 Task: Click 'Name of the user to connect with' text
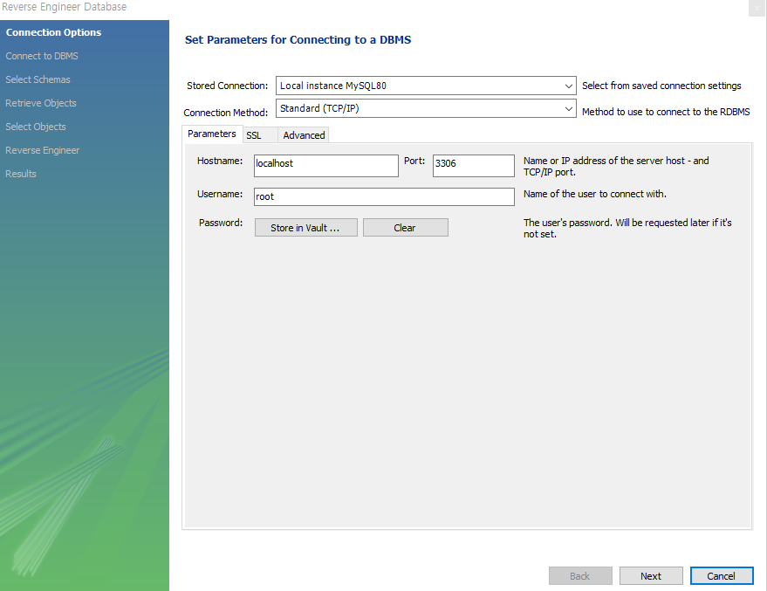(x=595, y=194)
